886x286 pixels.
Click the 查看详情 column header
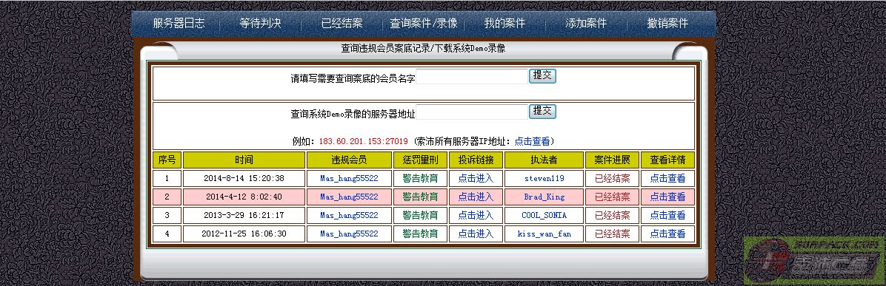(x=667, y=160)
